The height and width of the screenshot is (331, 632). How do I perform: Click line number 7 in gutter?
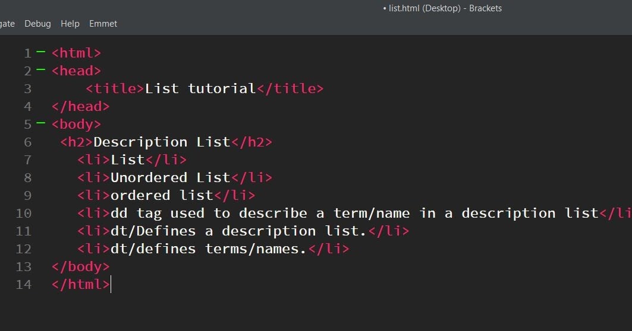click(27, 160)
